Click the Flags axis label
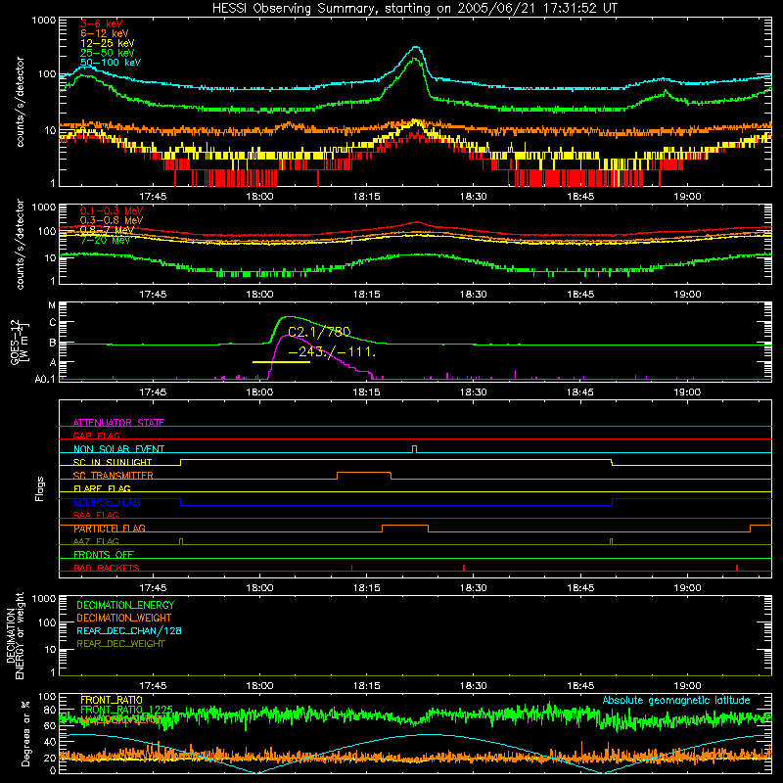783x783 pixels. [40, 488]
